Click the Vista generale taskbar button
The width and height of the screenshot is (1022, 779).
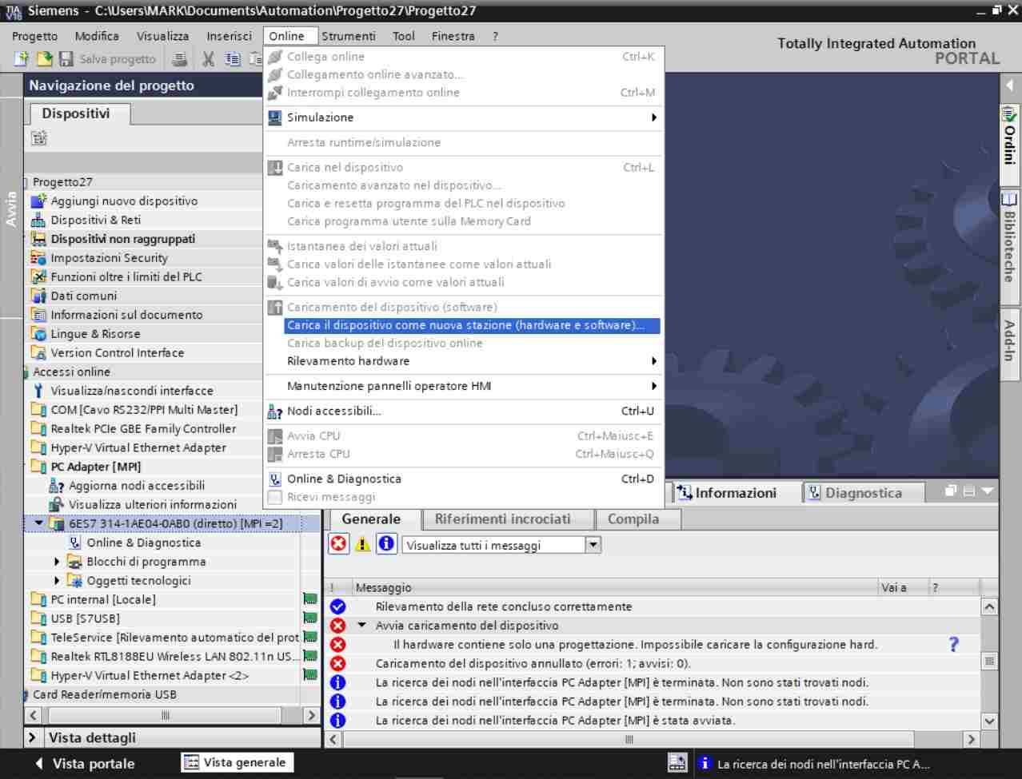point(236,762)
